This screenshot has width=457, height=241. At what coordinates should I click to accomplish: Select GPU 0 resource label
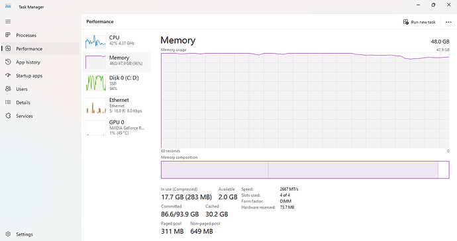point(117,122)
